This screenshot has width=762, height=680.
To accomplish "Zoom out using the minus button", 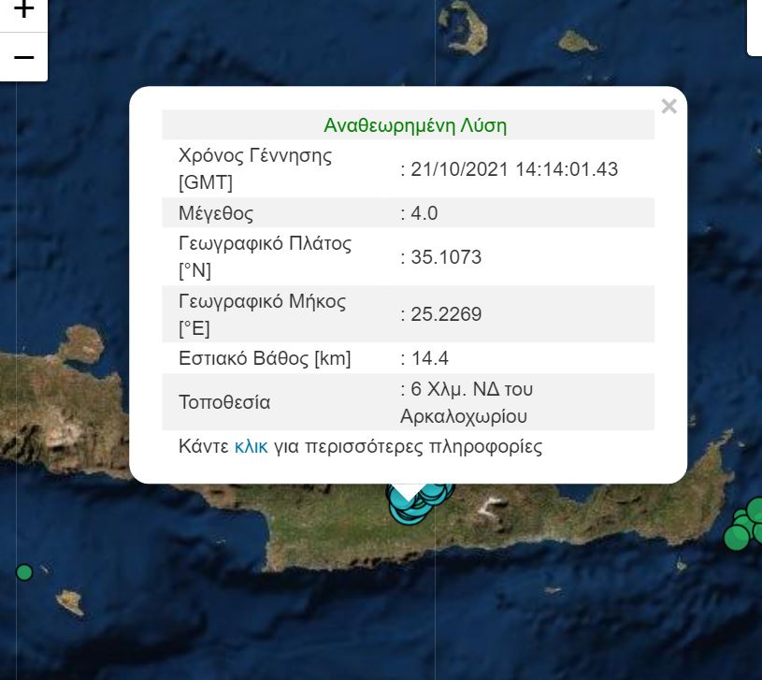I will pos(22,57).
